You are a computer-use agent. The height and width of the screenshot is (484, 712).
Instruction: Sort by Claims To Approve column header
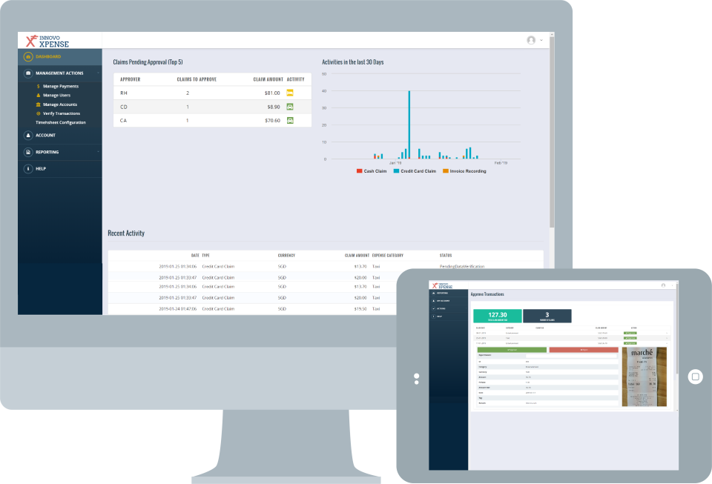[197, 79]
